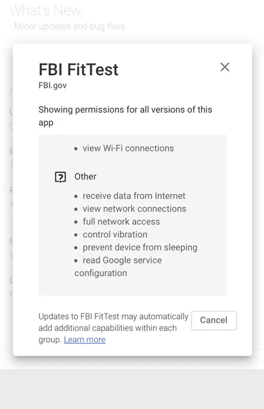Cancel the permissions dialog
The image size is (264, 409).
[x=214, y=321]
